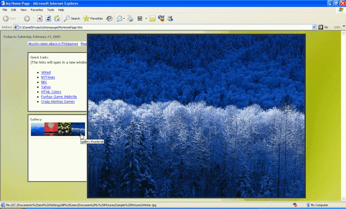The image size is (346, 209).
Task: Open the NYTimes quick link
Action: 48,77
